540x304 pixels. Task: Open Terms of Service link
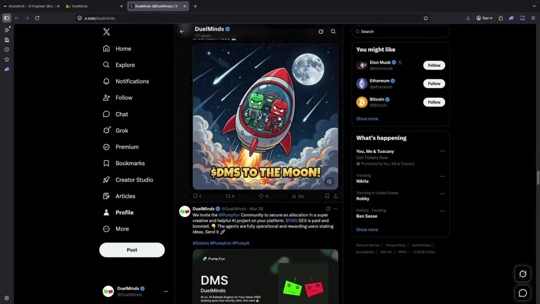pos(367,245)
